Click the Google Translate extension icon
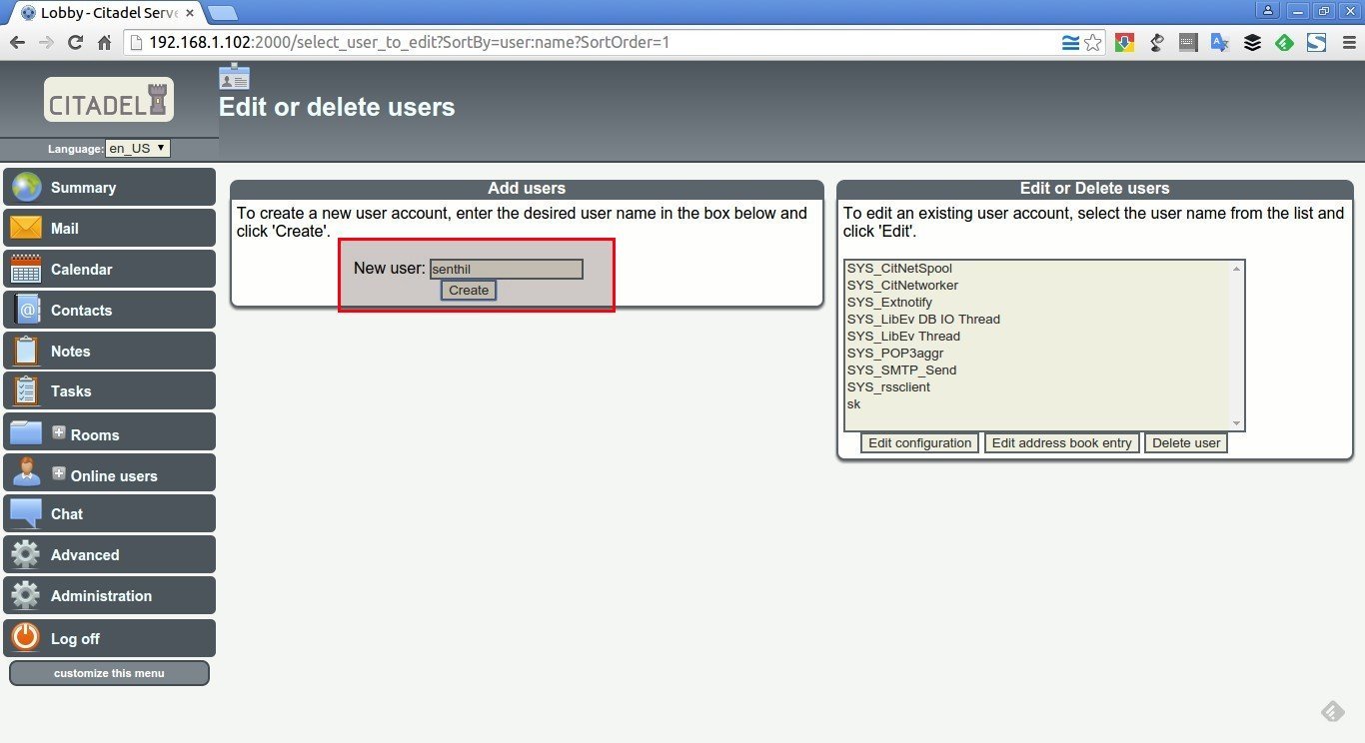The height and width of the screenshot is (743, 1365). tap(1220, 43)
